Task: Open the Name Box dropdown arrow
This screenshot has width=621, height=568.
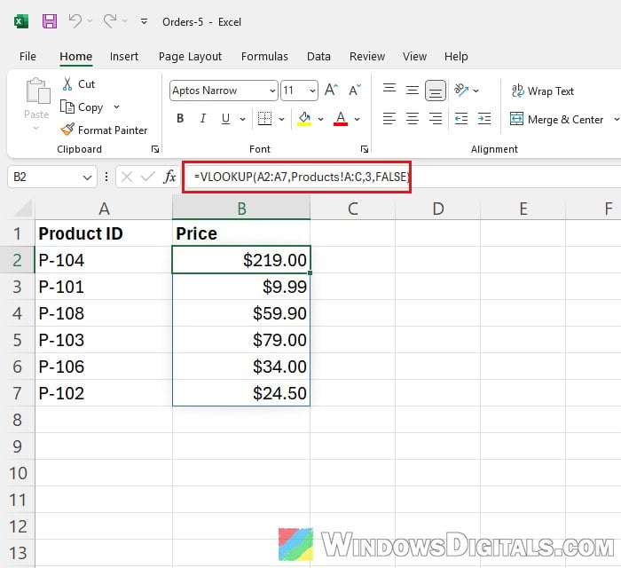Action: tap(88, 177)
